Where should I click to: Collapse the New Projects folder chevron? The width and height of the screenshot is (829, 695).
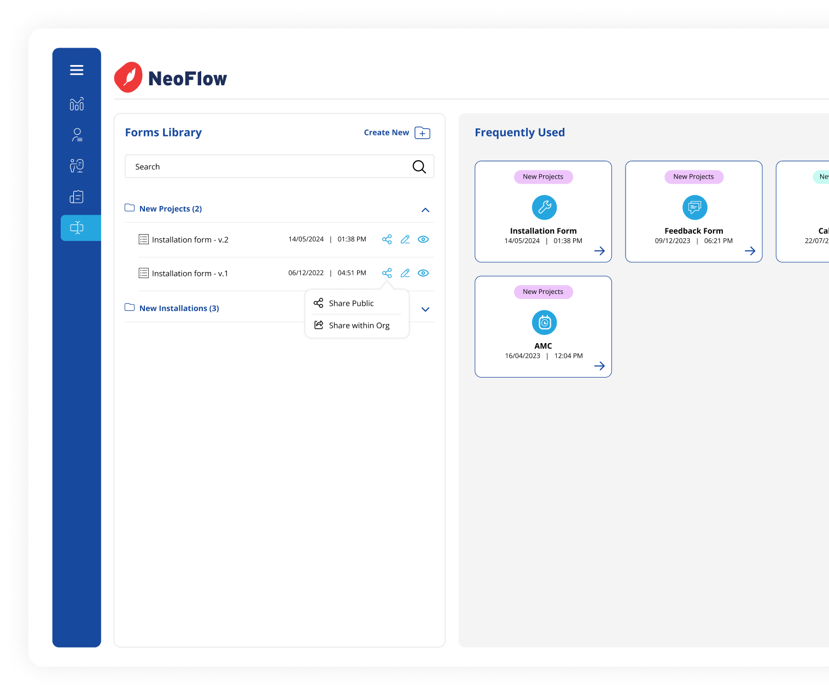coord(425,210)
